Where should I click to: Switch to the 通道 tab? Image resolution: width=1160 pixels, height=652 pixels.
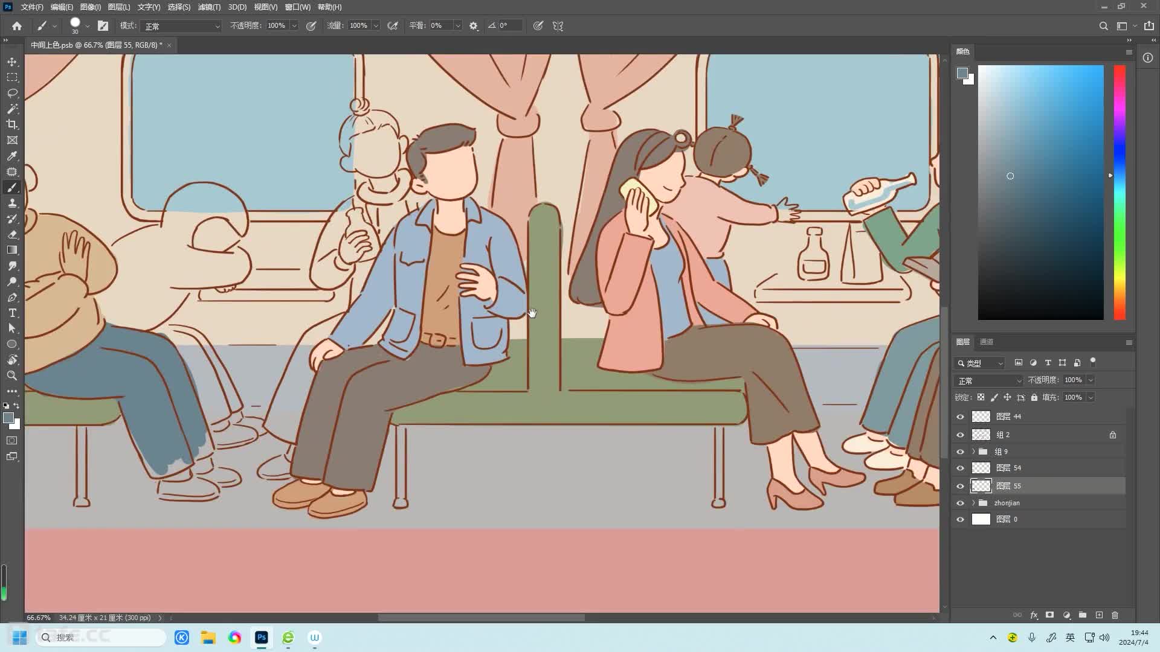point(987,342)
